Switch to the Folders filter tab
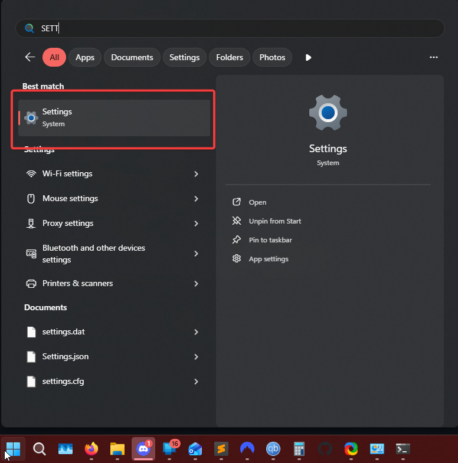Screen dimensions: 458x463 (230, 57)
